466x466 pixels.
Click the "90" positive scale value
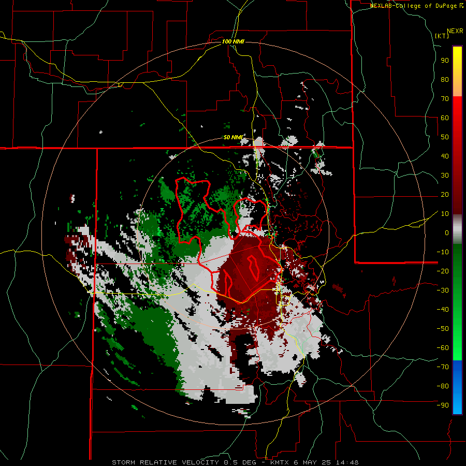(x=445, y=61)
